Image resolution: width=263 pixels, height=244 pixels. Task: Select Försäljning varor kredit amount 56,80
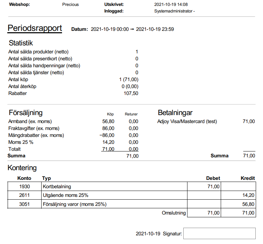pos(238,204)
